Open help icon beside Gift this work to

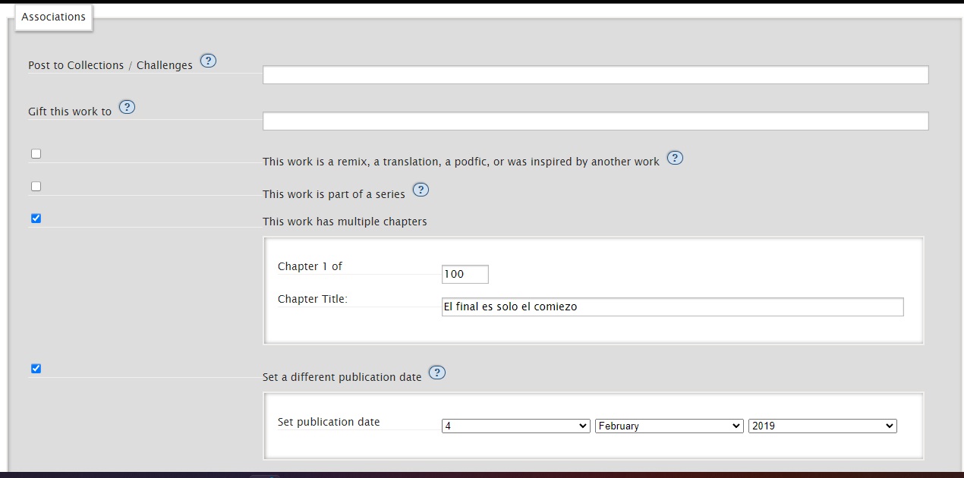coord(128,107)
